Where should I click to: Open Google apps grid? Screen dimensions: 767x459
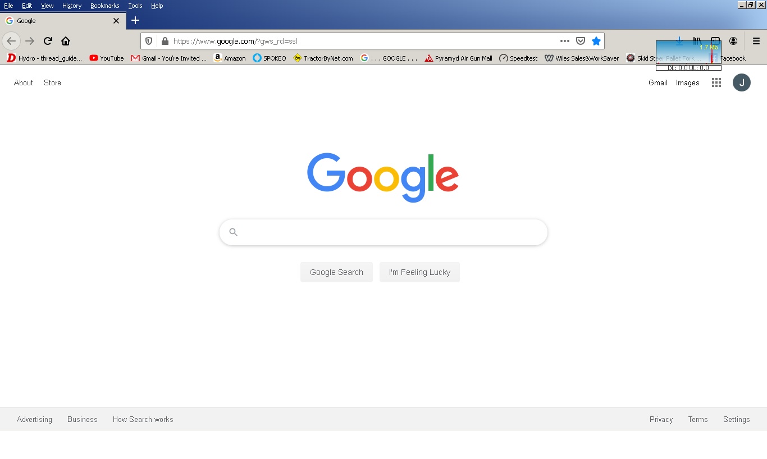tap(716, 82)
